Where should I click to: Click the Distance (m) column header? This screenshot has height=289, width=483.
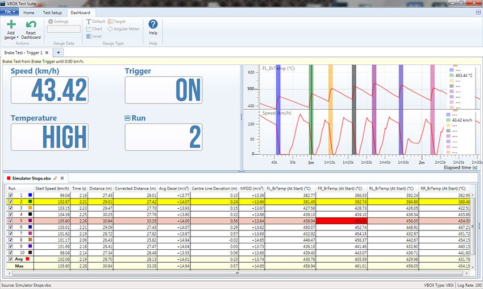(101, 188)
